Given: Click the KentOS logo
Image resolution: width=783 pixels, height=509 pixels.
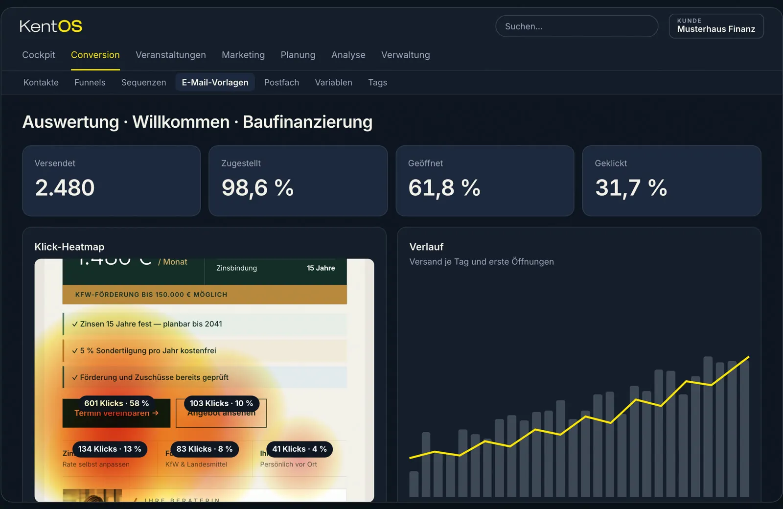Looking at the screenshot, I should point(51,26).
